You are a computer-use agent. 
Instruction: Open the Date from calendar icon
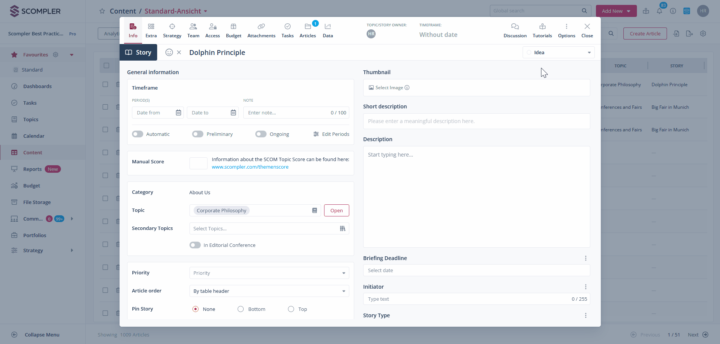(x=179, y=113)
